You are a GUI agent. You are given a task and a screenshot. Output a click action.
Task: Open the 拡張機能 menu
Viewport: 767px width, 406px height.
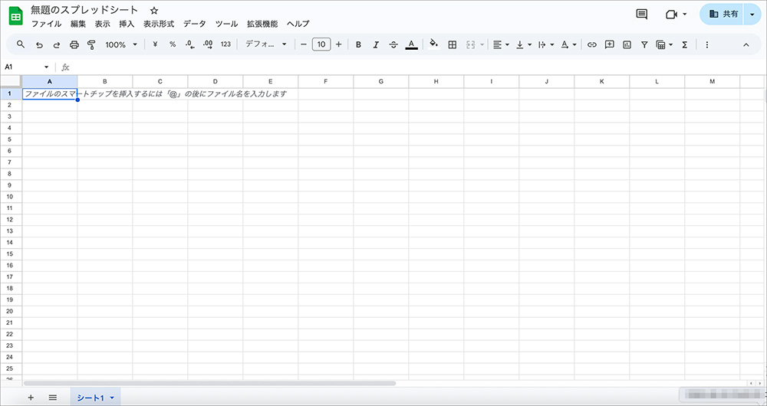[x=262, y=24]
